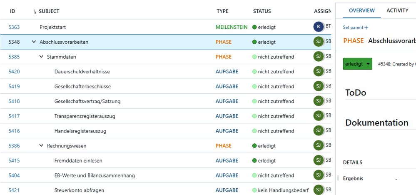The height and width of the screenshot is (195, 416).
Task: Select the Dauerschuldverhältnisse task row
Action: (x=166, y=72)
